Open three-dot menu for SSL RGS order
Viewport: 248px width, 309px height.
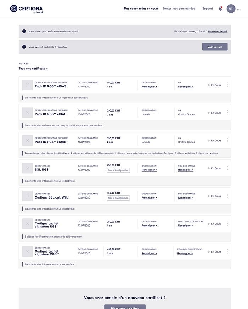[227, 168]
